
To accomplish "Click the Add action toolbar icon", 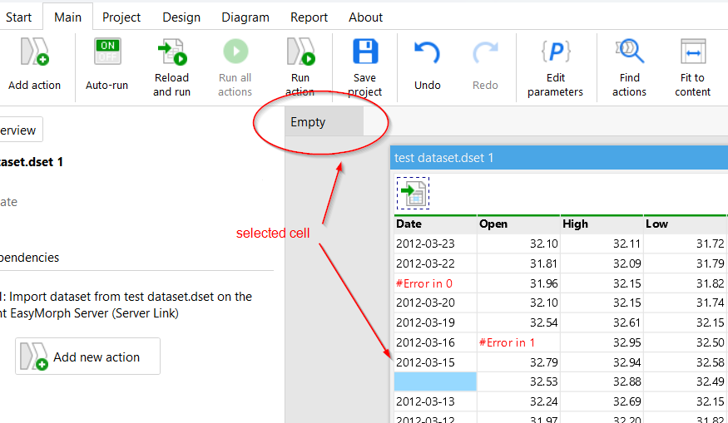I will pos(34,54).
